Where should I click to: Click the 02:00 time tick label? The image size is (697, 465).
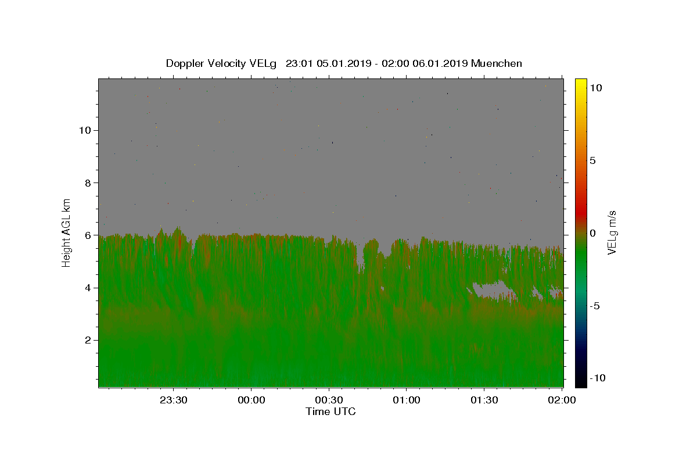pyautogui.click(x=562, y=400)
